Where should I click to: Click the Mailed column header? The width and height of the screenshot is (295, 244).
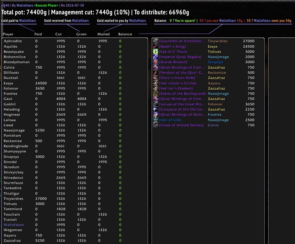(103, 34)
